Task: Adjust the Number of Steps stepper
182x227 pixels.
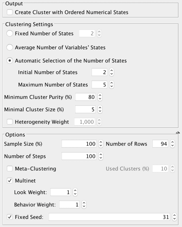Action: (101, 156)
